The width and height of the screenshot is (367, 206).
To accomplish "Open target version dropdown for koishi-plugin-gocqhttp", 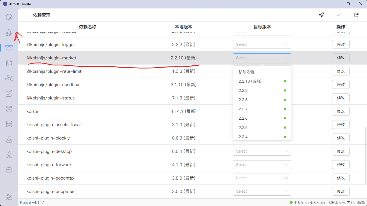I will (x=262, y=178).
